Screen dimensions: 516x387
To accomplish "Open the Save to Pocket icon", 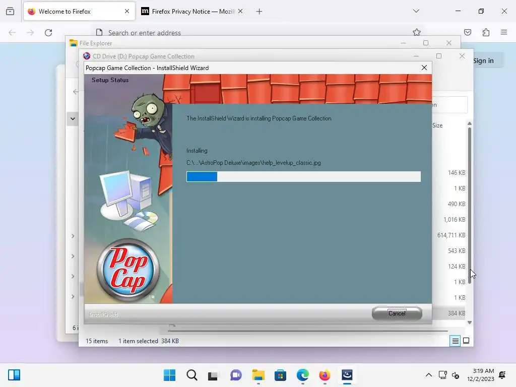I will 468,32.
